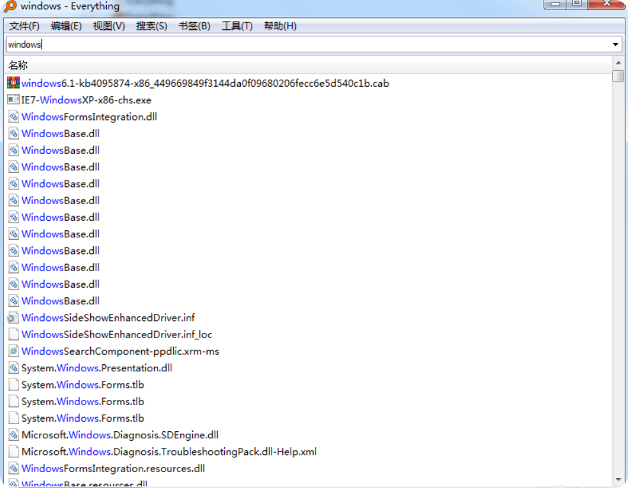Click the Microsoft.Windows.Diagnosis.SDEngine.dll icon
The image size is (628, 488).
(x=13, y=435)
